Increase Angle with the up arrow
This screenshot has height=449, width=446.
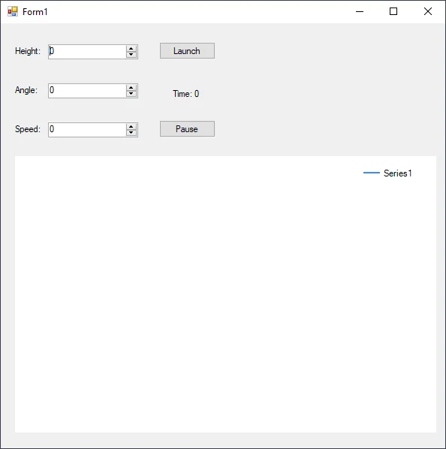(131, 87)
